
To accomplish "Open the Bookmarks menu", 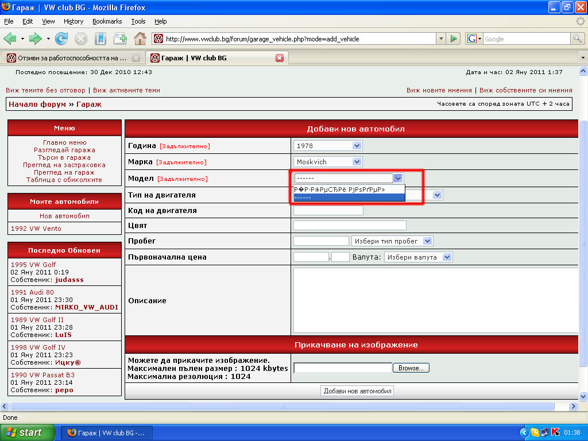I will pyautogui.click(x=107, y=21).
